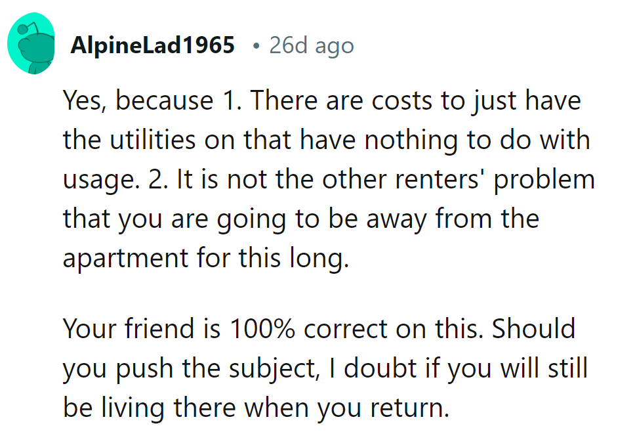Click the final line 'be living there when you return.'
This screenshot has height=432, width=635.
[x=256, y=408]
